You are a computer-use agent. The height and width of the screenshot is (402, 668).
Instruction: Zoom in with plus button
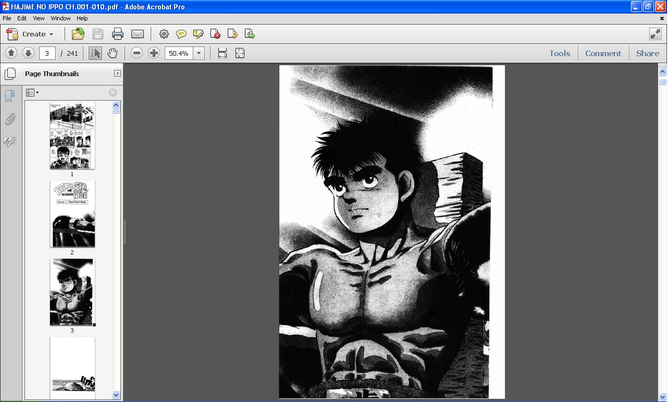[x=154, y=53]
